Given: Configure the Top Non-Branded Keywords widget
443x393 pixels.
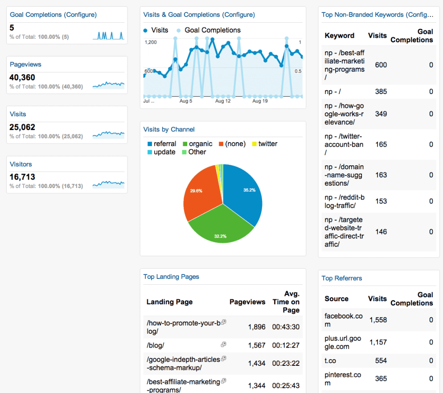Looking at the screenshot, I should pyautogui.click(x=419, y=14).
